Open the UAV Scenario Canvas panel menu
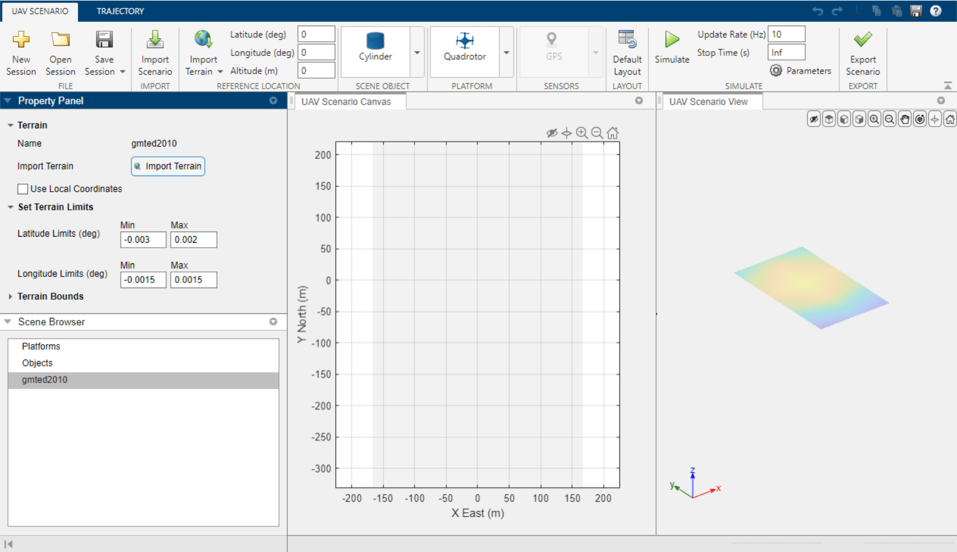957x552 pixels. tap(639, 100)
